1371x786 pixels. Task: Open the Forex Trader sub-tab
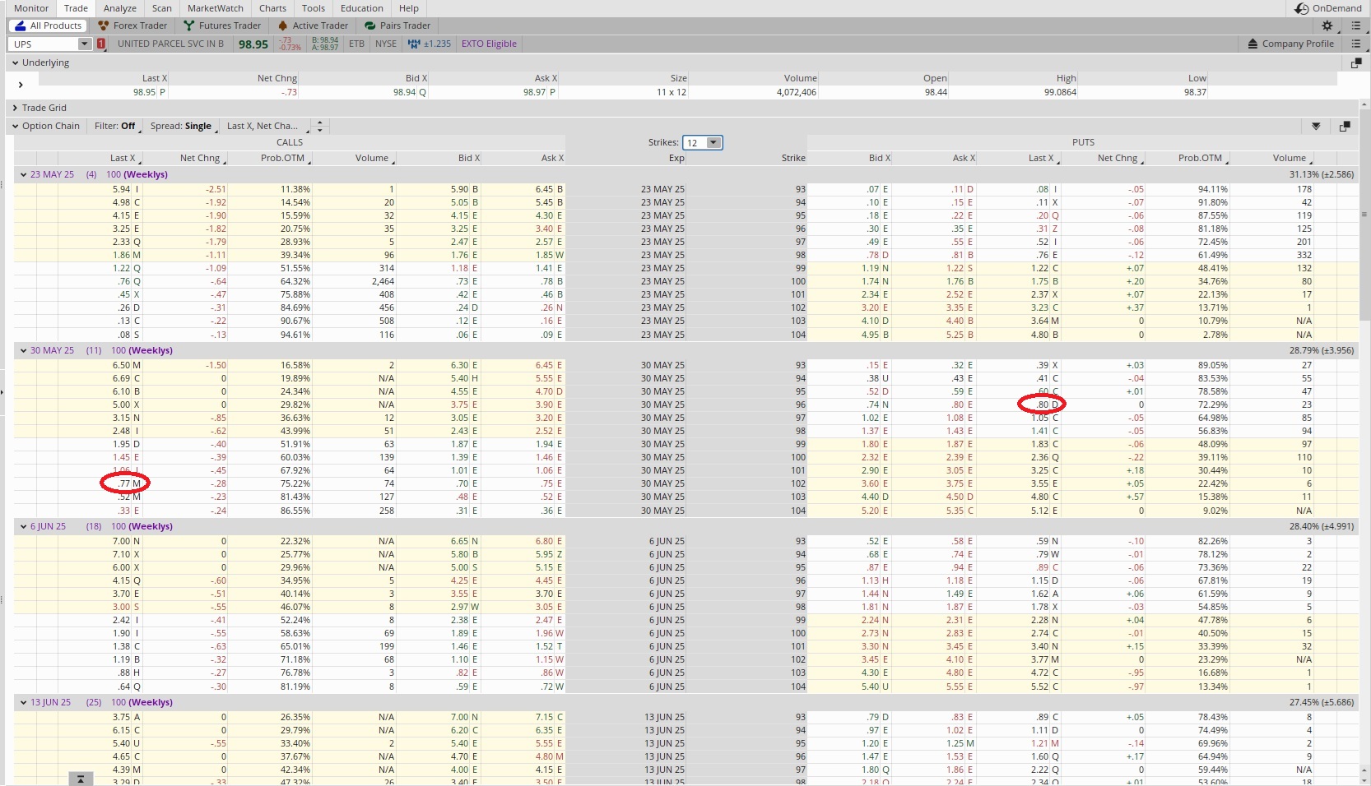coord(132,25)
